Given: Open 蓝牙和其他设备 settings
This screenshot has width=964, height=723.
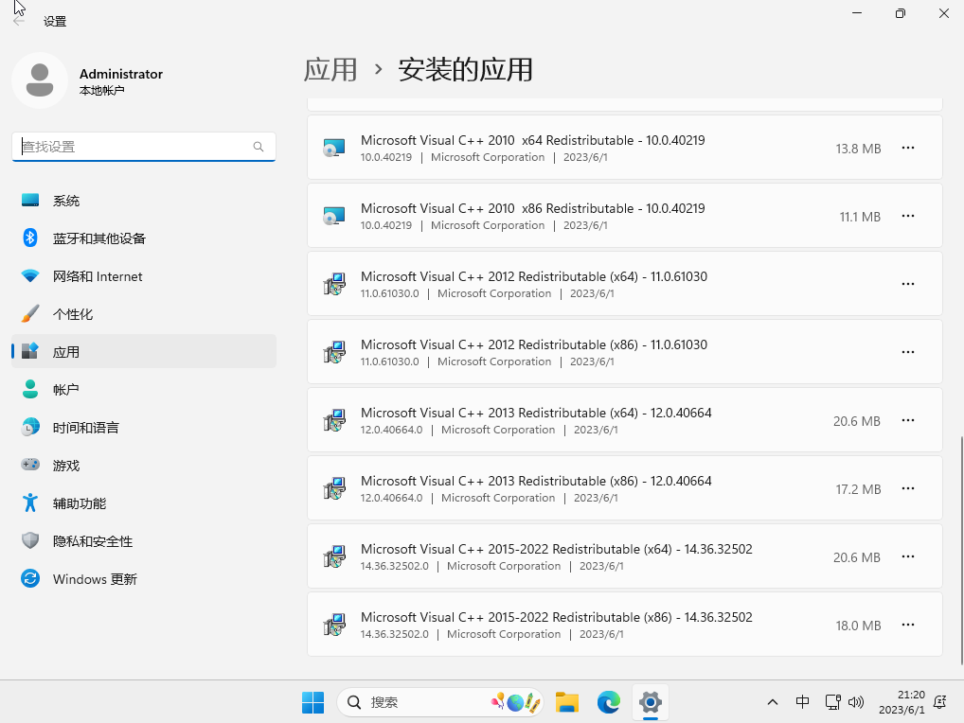Looking at the screenshot, I should pyautogui.click(x=144, y=238).
